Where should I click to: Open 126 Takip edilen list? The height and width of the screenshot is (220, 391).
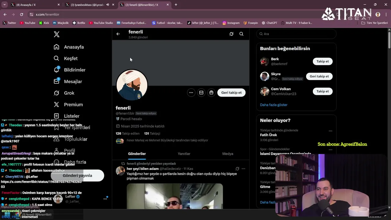pyautogui.click(x=127, y=134)
